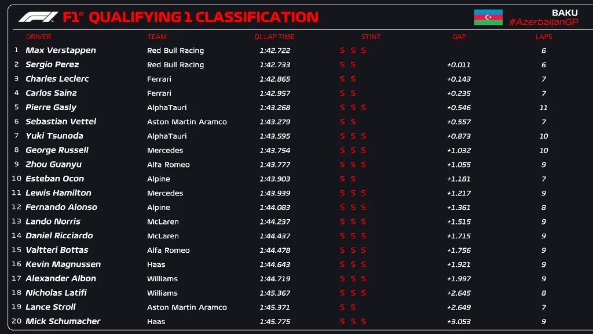Click the STINT column header
This screenshot has height=334, width=593.
click(x=371, y=37)
